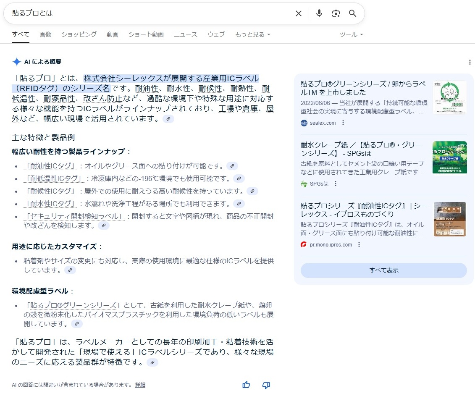Start voice search with microphone icon
This screenshot has width=475, height=396.
click(319, 13)
